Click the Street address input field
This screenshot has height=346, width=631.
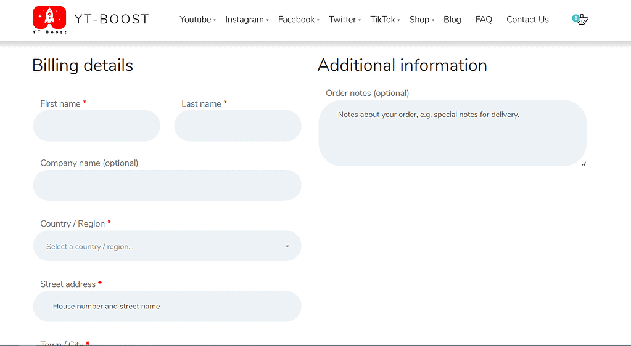(x=167, y=306)
